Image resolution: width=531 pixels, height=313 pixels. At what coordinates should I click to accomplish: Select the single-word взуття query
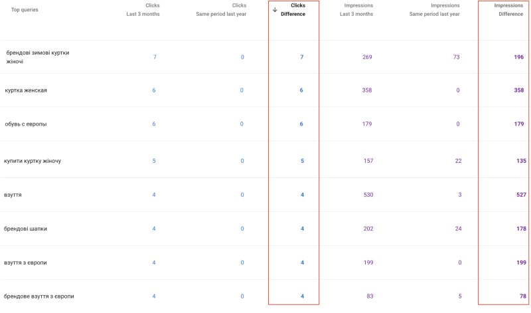13,195
